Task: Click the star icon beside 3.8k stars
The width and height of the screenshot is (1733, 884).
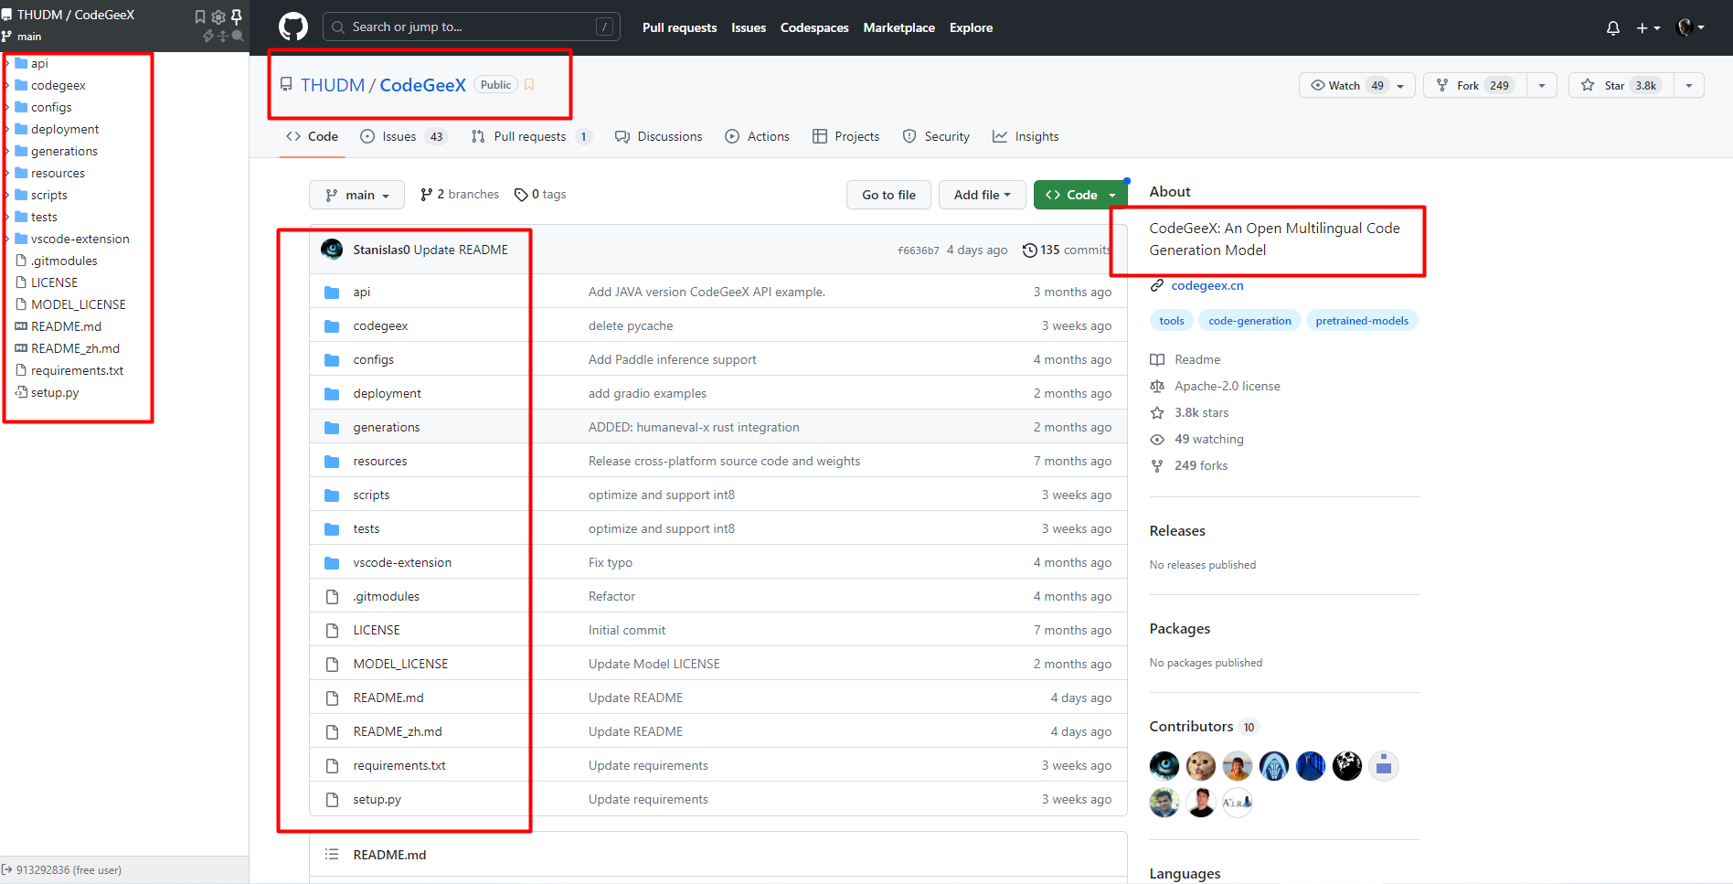Action: [x=1157, y=412]
